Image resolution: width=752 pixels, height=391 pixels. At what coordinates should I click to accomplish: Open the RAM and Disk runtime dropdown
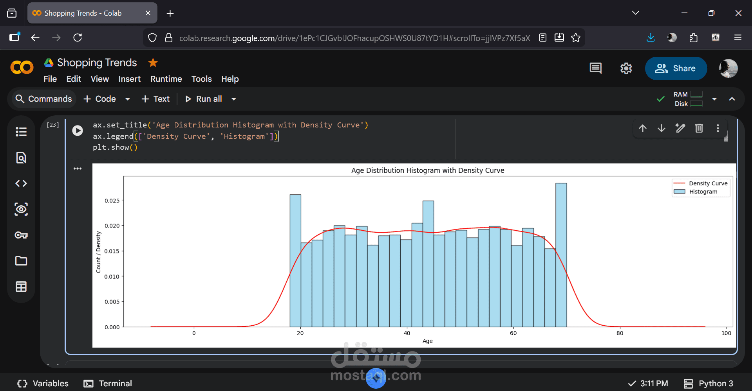714,99
